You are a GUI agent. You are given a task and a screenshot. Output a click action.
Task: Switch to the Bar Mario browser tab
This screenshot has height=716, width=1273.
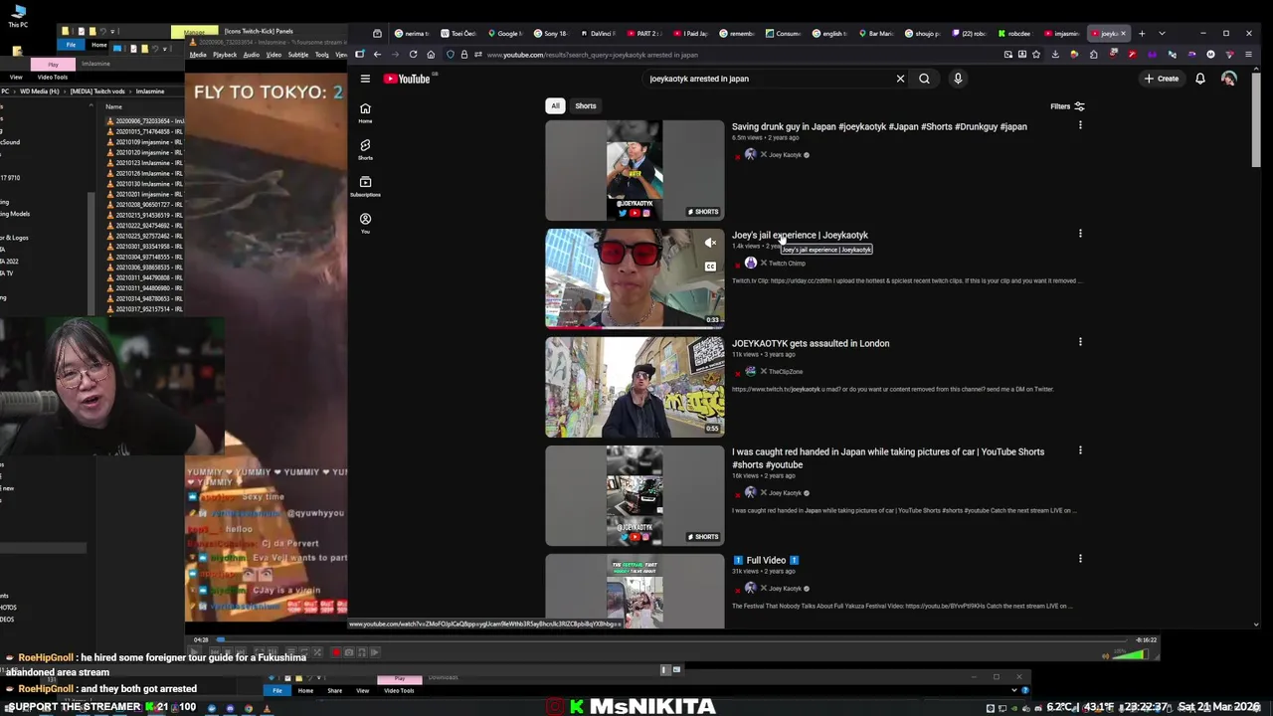point(874,33)
